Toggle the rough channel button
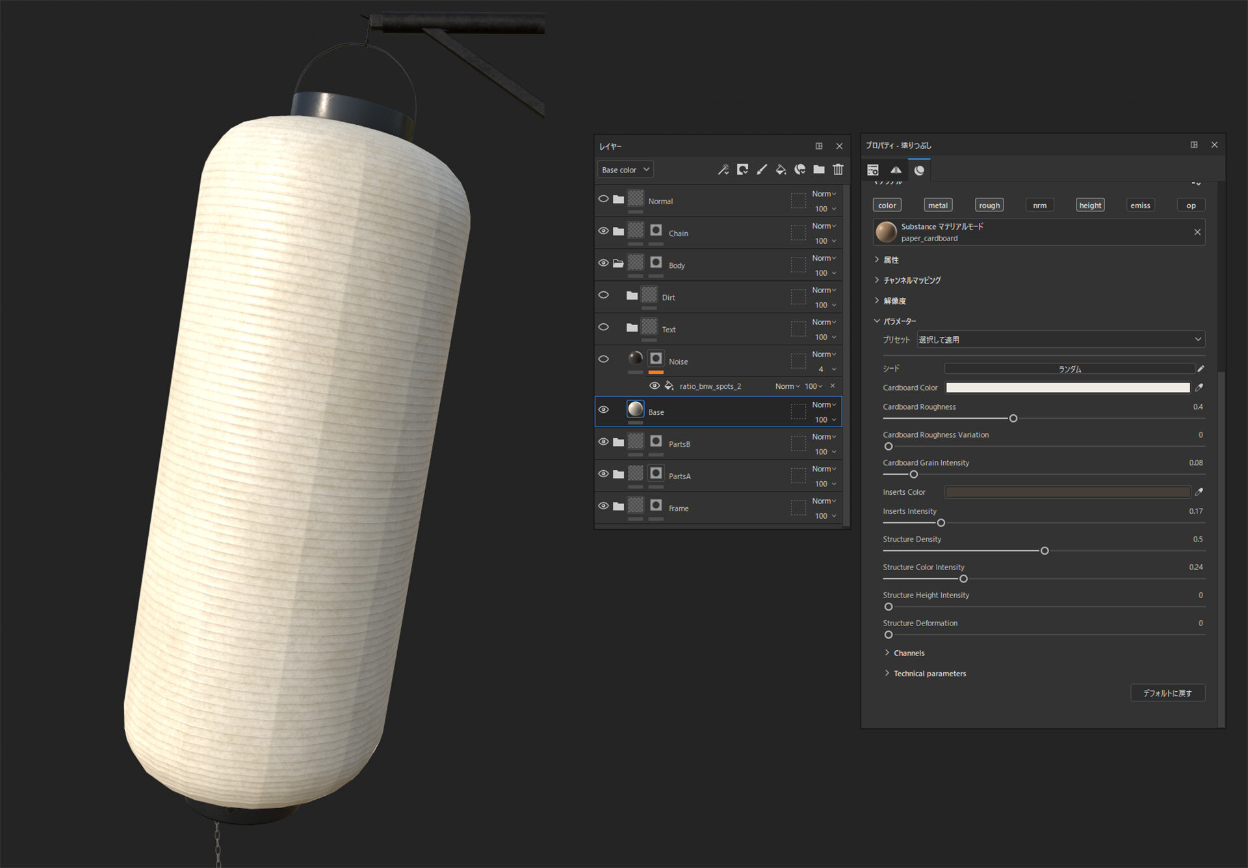Image resolution: width=1248 pixels, height=868 pixels. tap(989, 205)
